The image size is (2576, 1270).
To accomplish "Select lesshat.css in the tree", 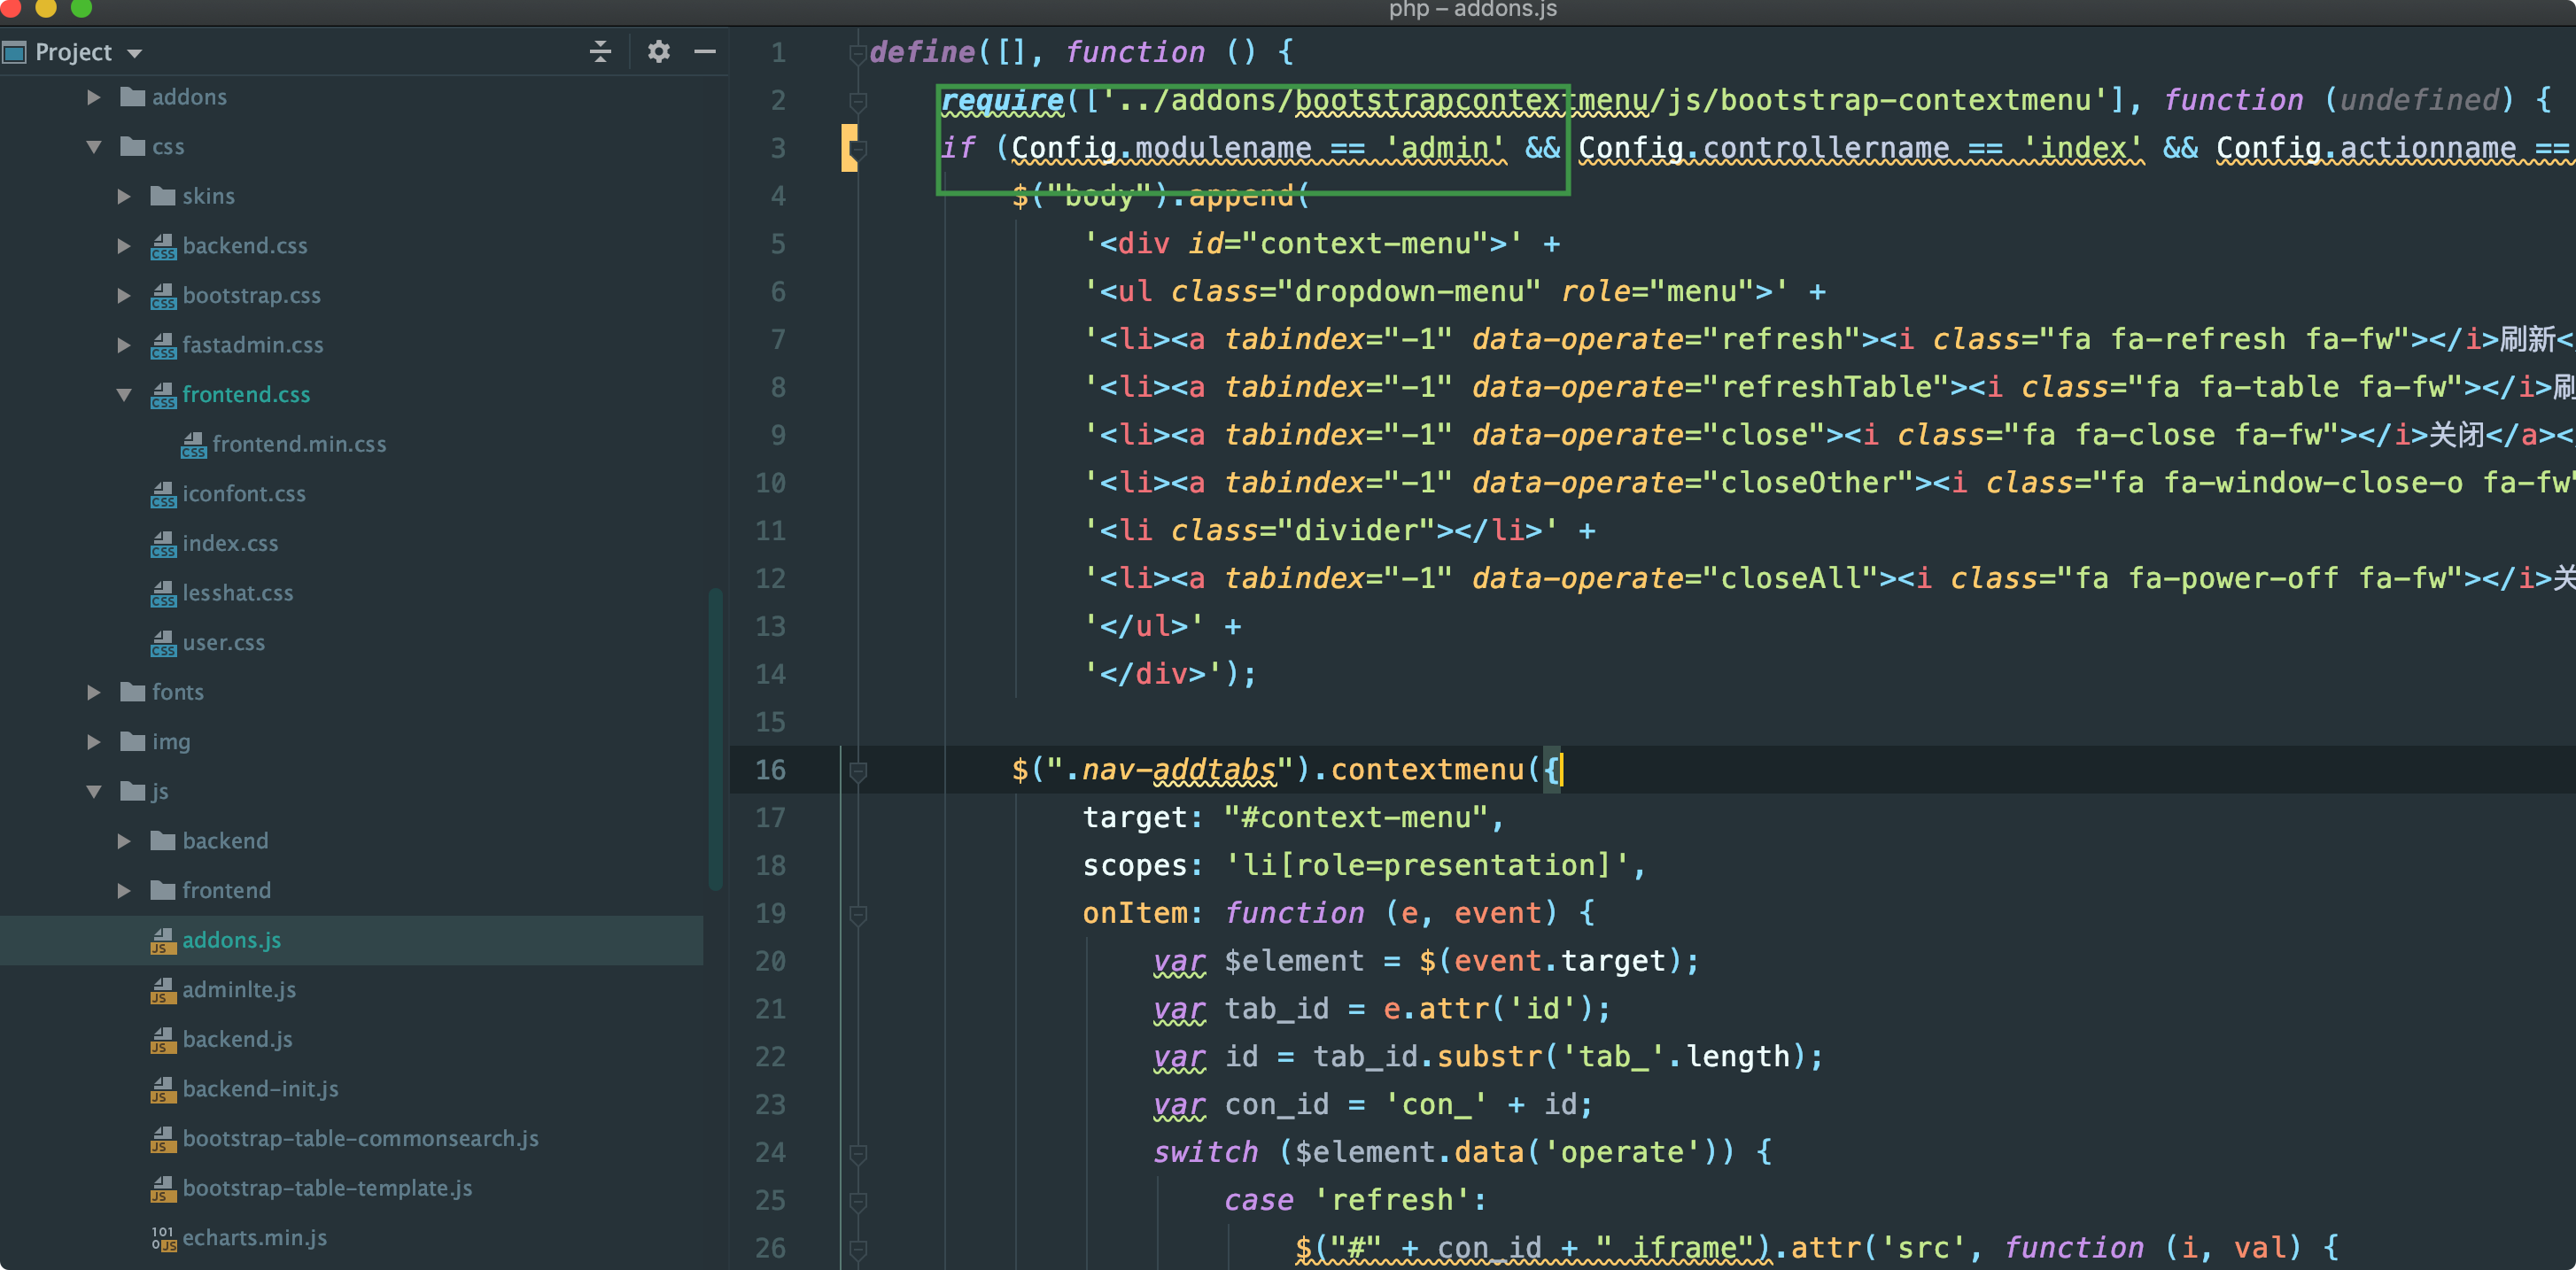I will click(238, 593).
